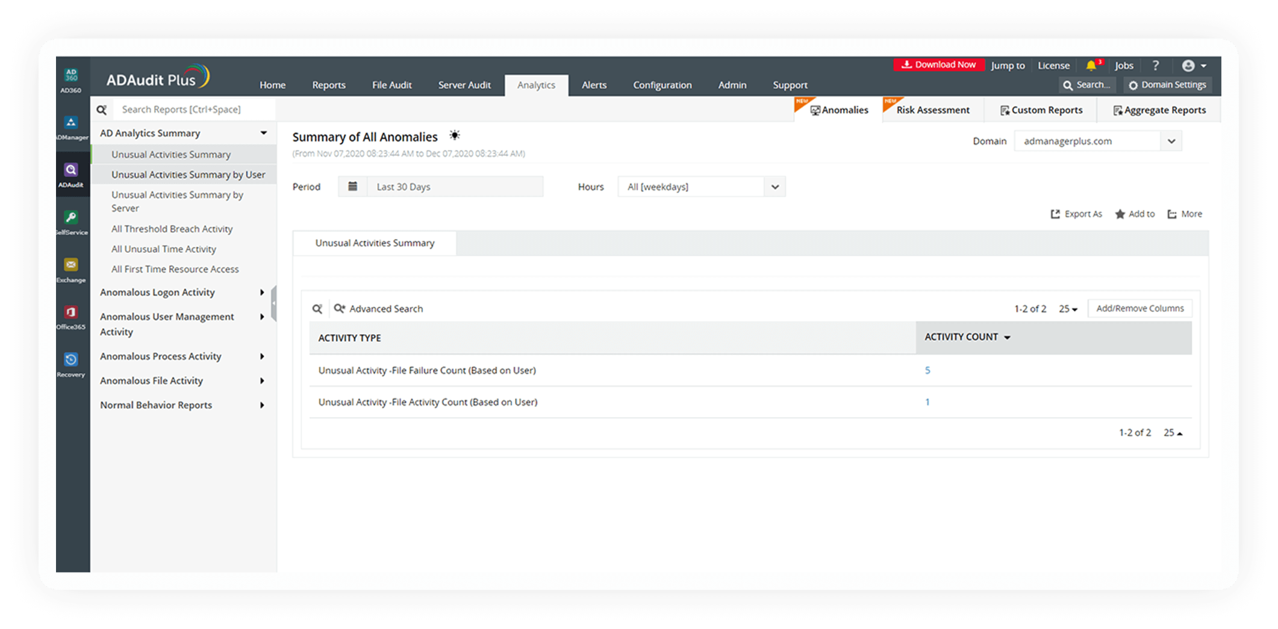Open the Support tab
The height and width of the screenshot is (629, 1278).
coord(790,85)
